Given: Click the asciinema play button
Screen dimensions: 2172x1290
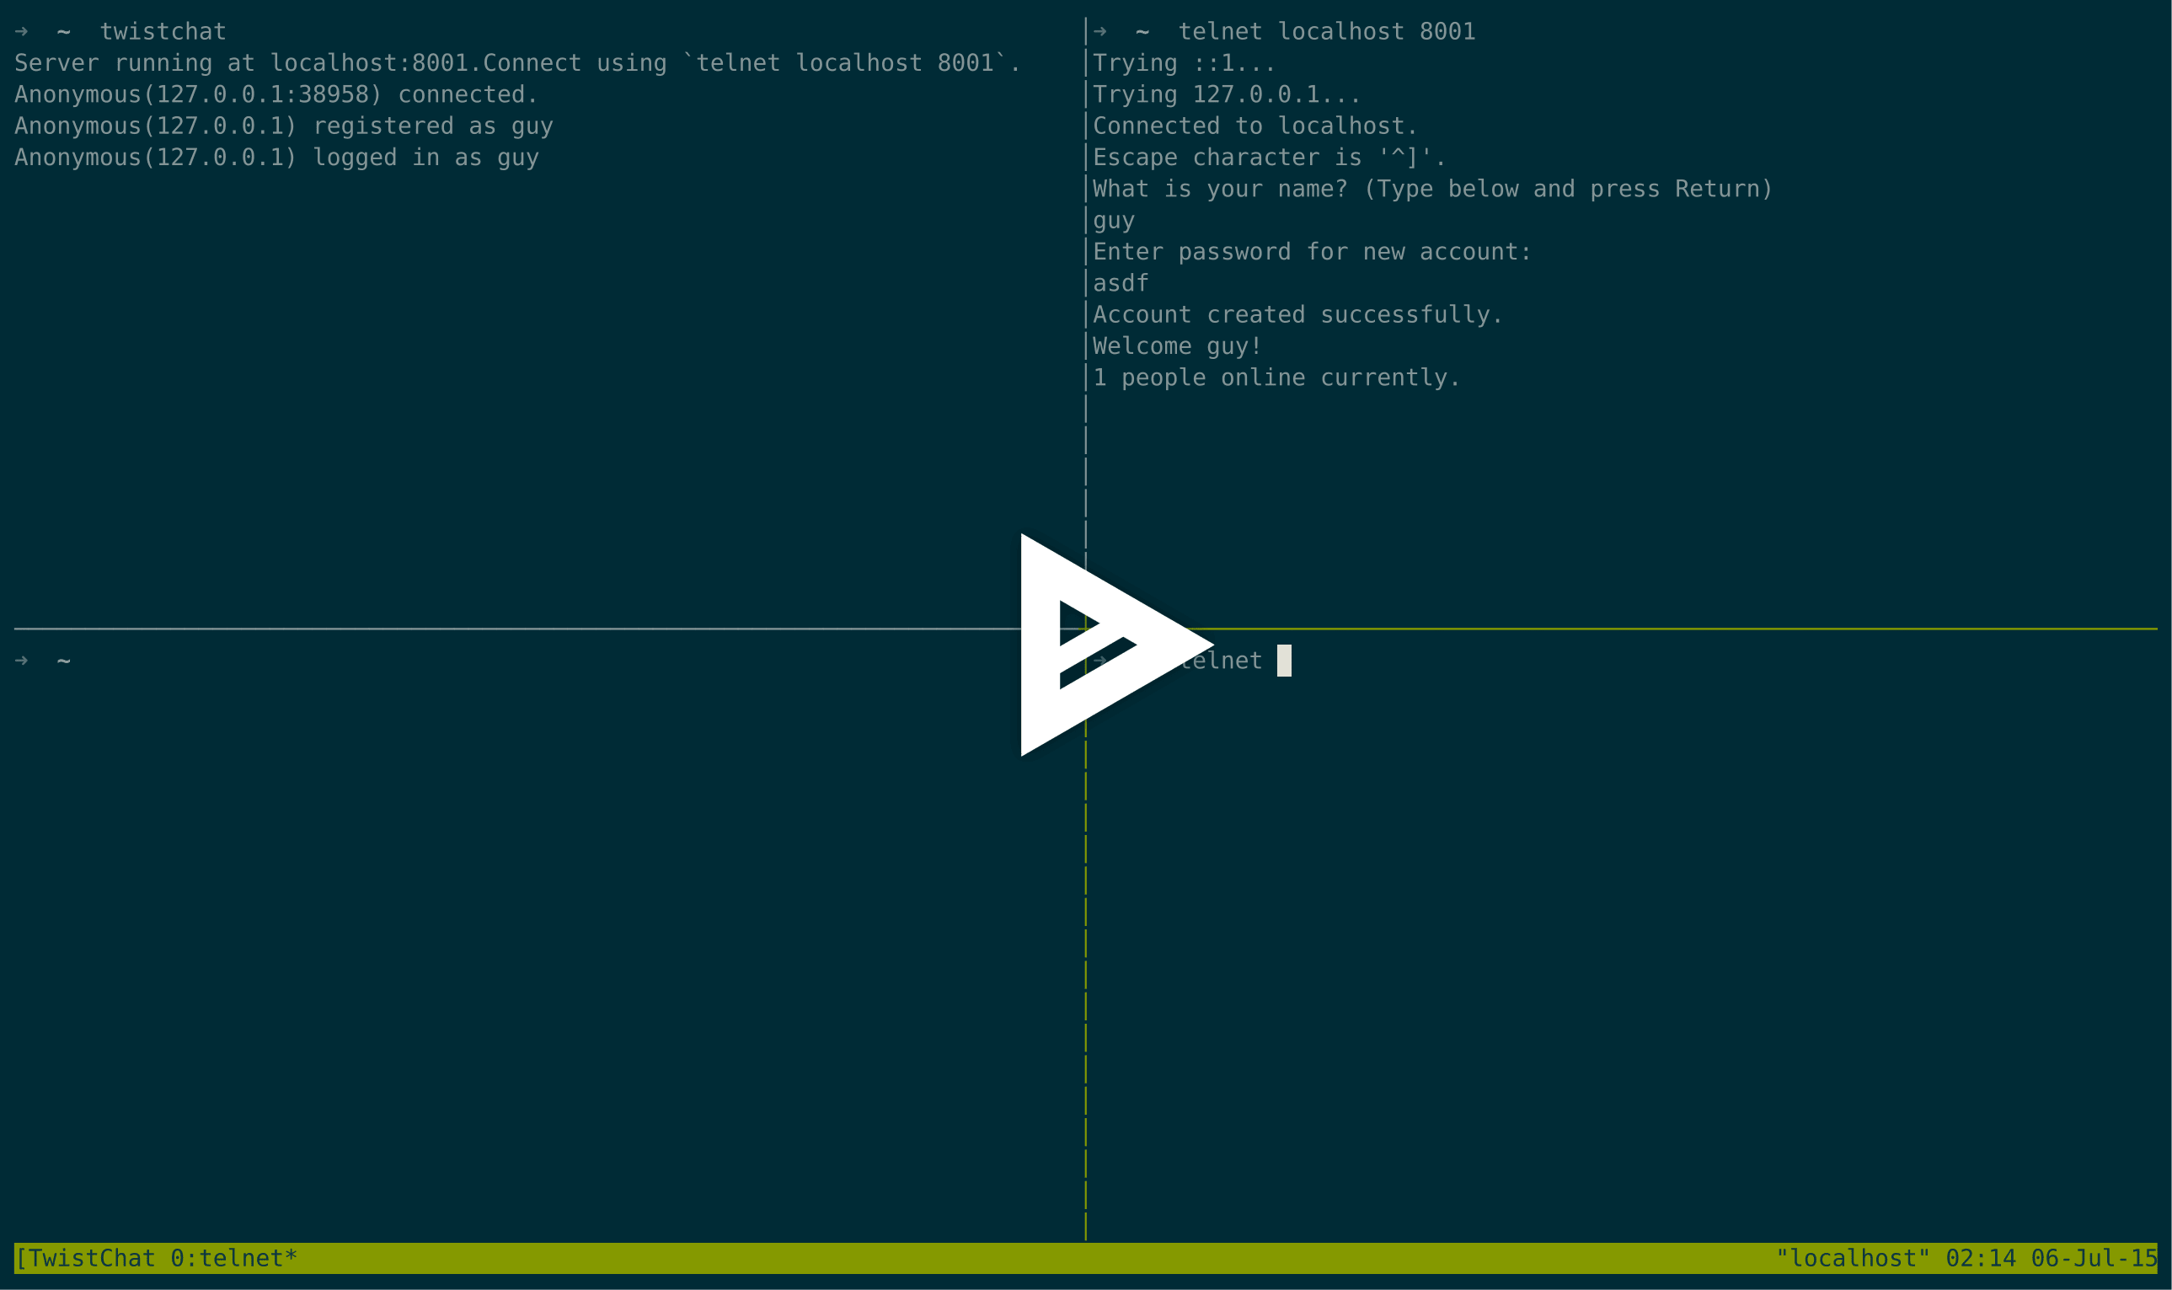Looking at the screenshot, I should click(1116, 645).
